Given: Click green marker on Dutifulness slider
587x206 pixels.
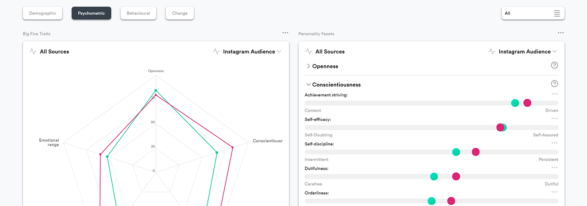Looking at the screenshot, I should coord(434,177).
